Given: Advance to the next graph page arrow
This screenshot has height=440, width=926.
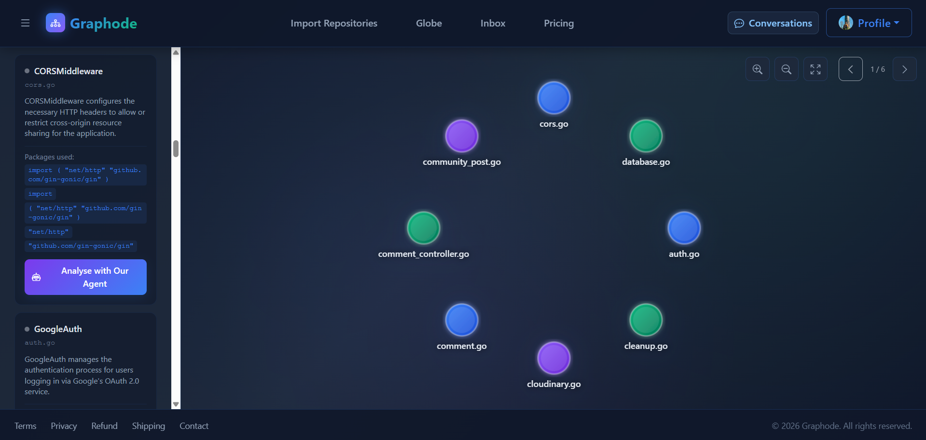Looking at the screenshot, I should (x=904, y=69).
